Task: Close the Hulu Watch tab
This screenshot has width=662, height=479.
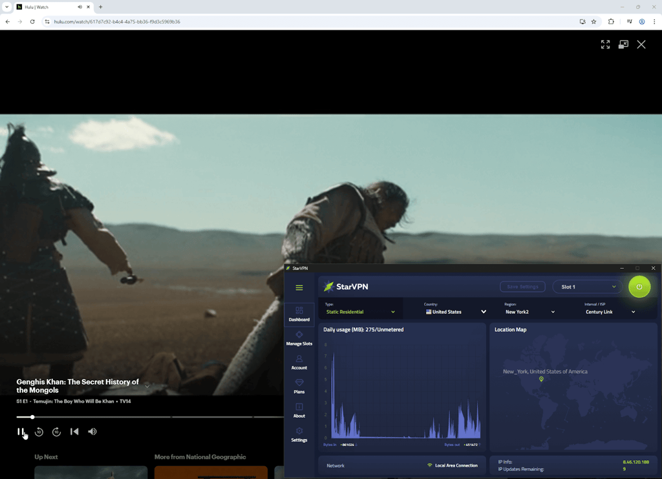Action: coord(88,6)
